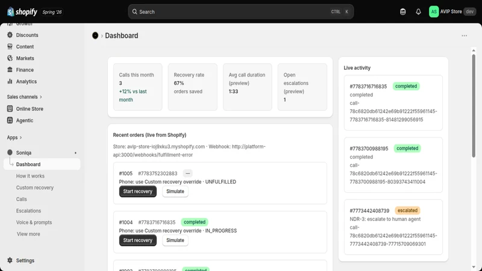Click the Discounts sidebar icon

tap(10, 35)
